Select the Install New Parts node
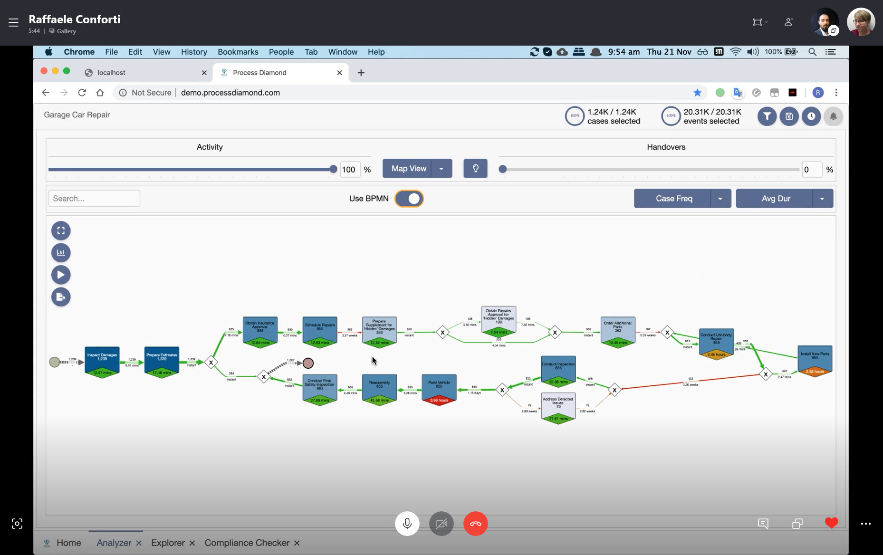This screenshot has width=883, height=555. [815, 361]
